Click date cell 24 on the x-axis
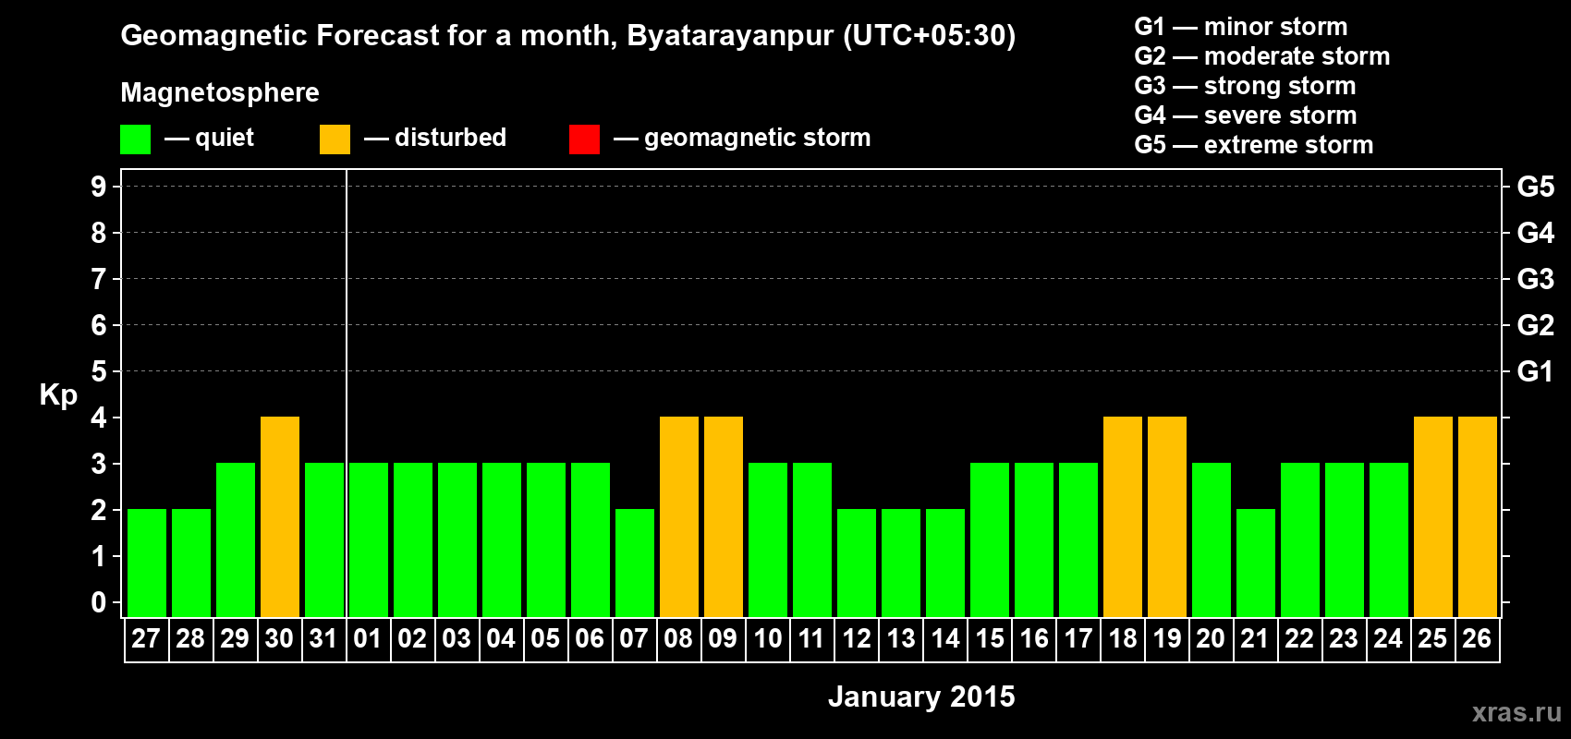1571x739 pixels. (1388, 639)
